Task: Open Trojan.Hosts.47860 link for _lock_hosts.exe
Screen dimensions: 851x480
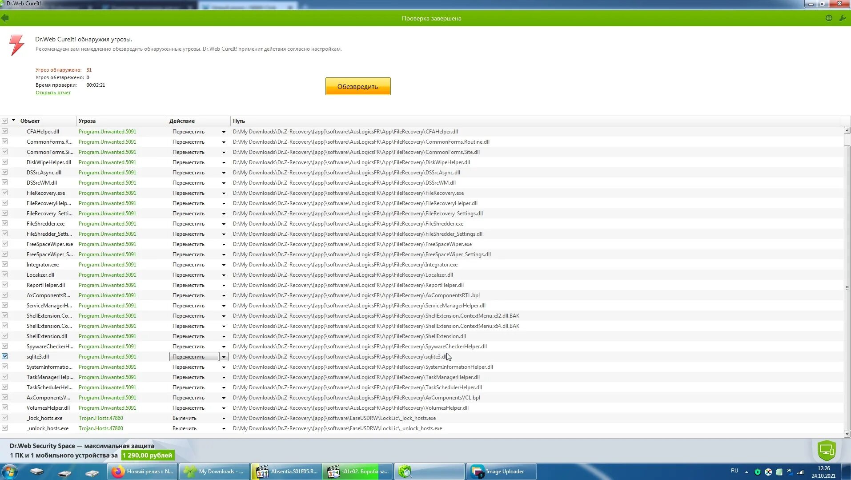Action: pos(101,418)
